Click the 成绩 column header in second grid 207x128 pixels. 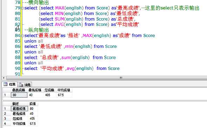click(x=33, y=104)
